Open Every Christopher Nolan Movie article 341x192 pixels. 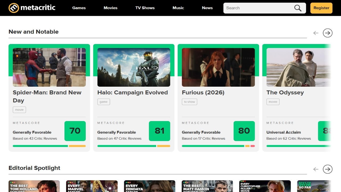(x=265, y=186)
